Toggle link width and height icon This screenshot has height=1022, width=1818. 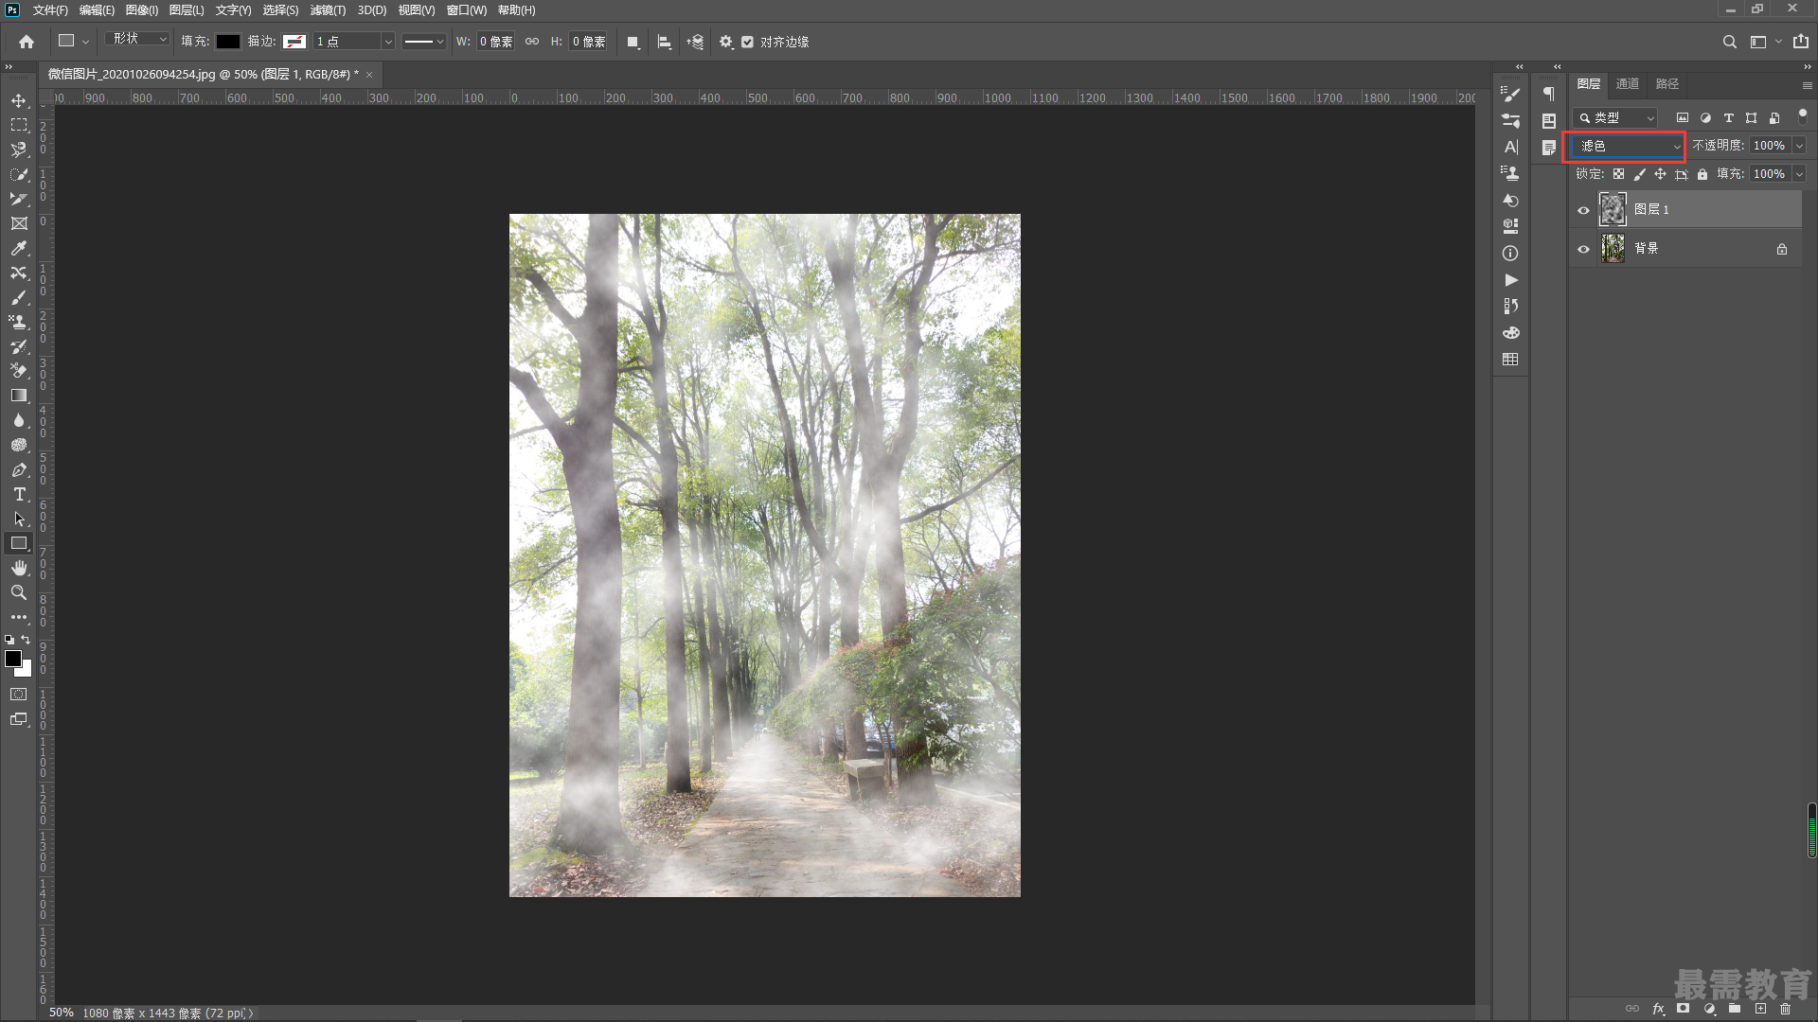(532, 42)
